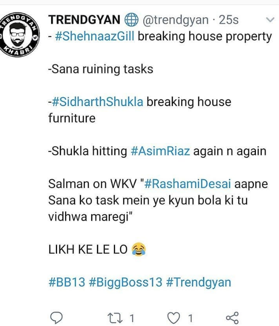This screenshot has width=279, height=326.
Task: Click the retweet count number
Action: (131, 318)
